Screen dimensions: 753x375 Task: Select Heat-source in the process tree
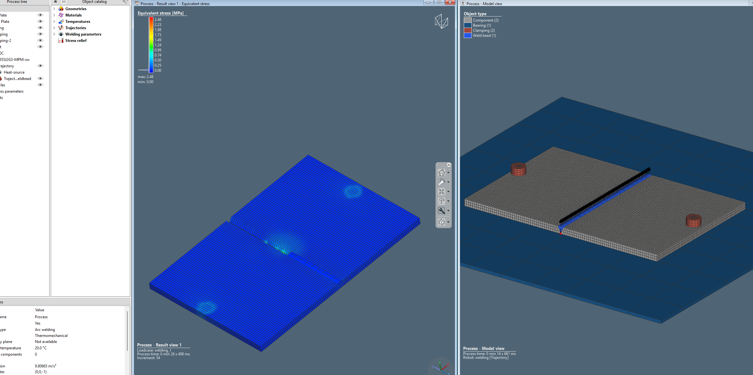(x=14, y=72)
